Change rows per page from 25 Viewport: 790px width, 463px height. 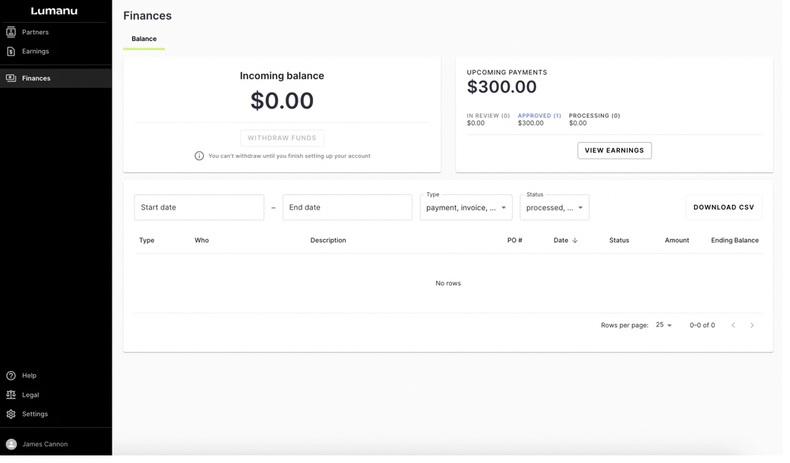(664, 325)
